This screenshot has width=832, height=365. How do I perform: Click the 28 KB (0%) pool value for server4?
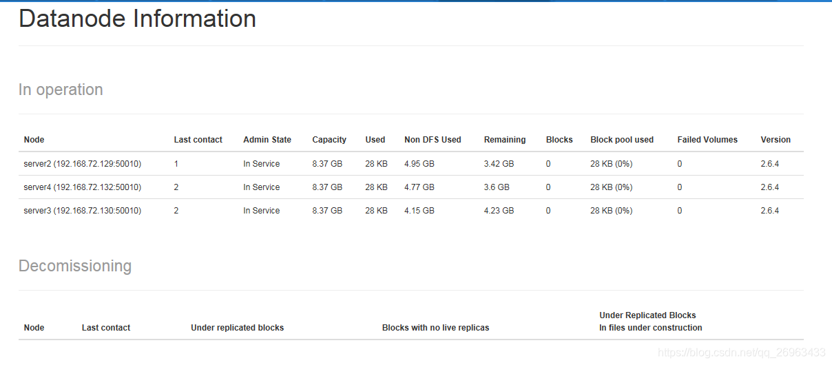coord(612,187)
